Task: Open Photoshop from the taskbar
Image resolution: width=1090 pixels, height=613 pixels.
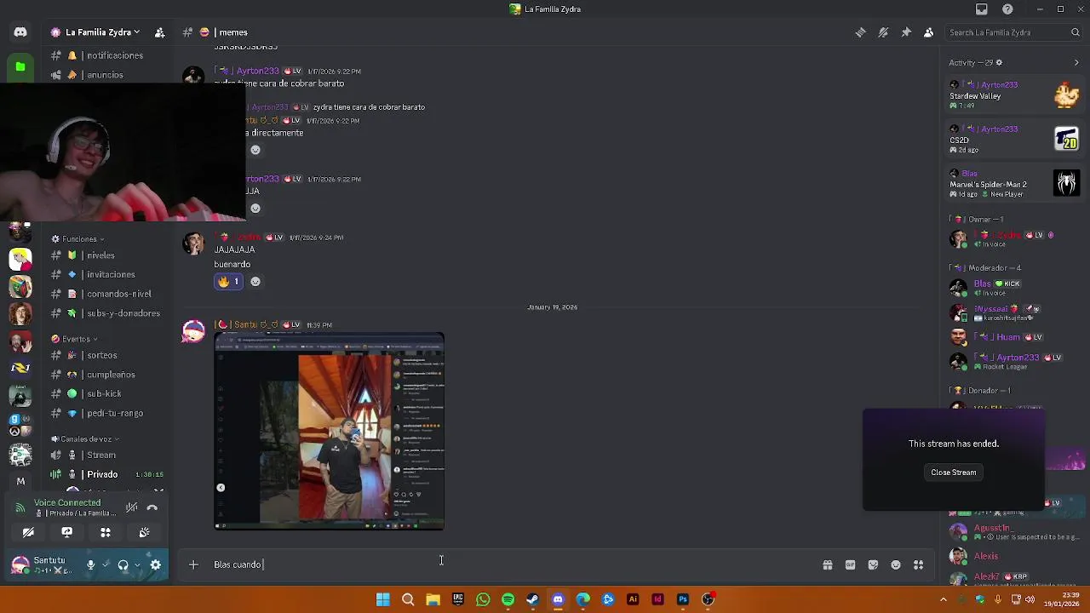Action: pyautogui.click(x=682, y=600)
